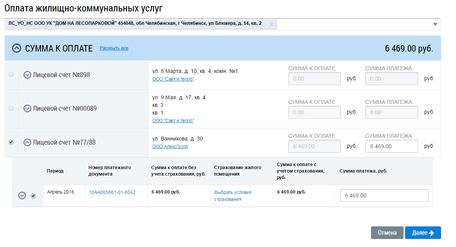Click the Раскрыть все link

click(114, 48)
